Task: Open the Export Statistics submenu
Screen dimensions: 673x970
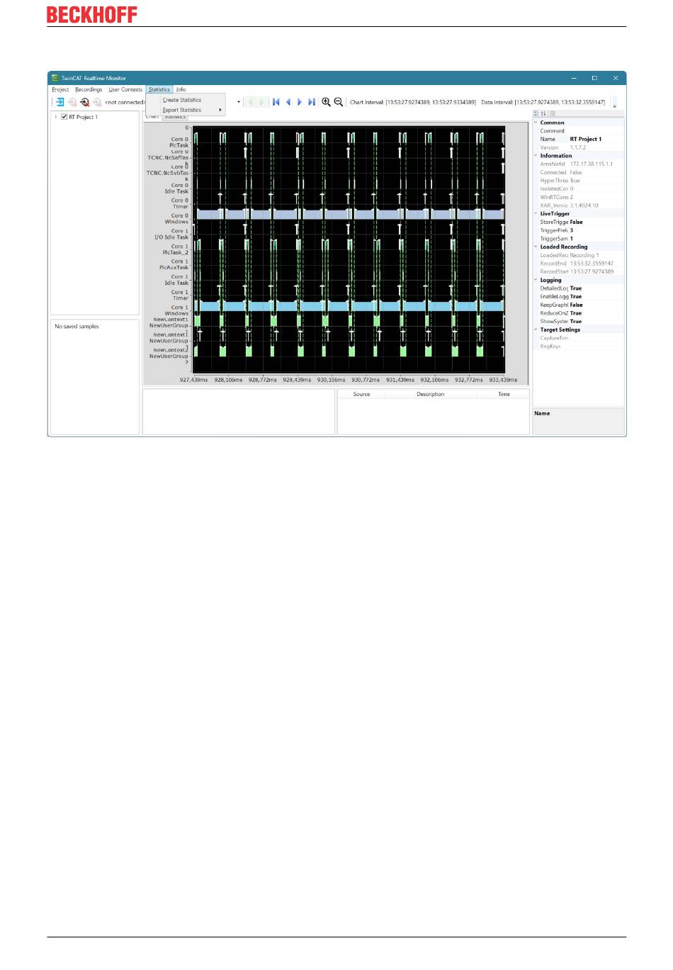Action: [x=186, y=110]
